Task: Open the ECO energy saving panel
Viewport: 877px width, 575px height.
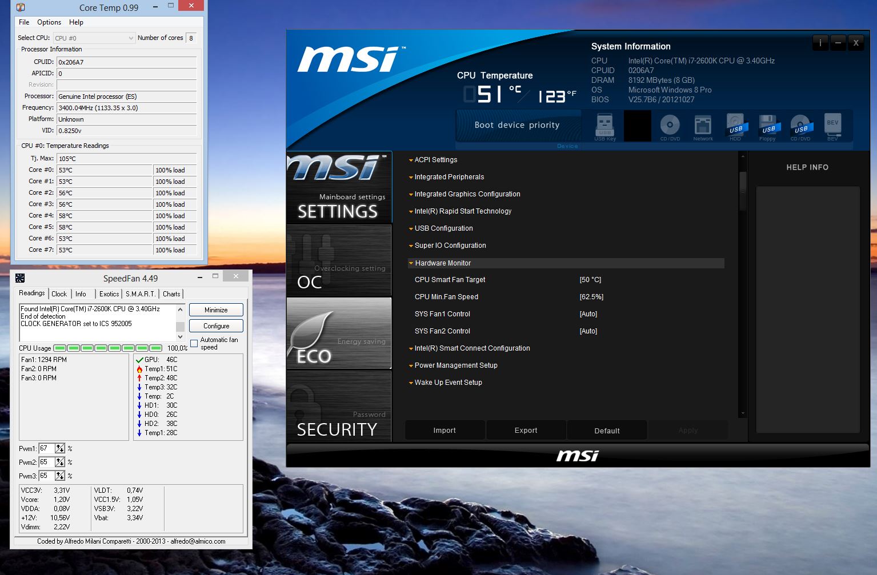Action: point(339,333)
